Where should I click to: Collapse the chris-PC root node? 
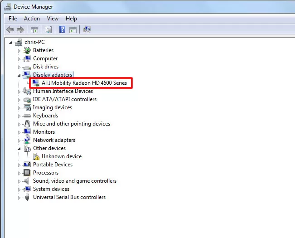(x=10, y=43)
